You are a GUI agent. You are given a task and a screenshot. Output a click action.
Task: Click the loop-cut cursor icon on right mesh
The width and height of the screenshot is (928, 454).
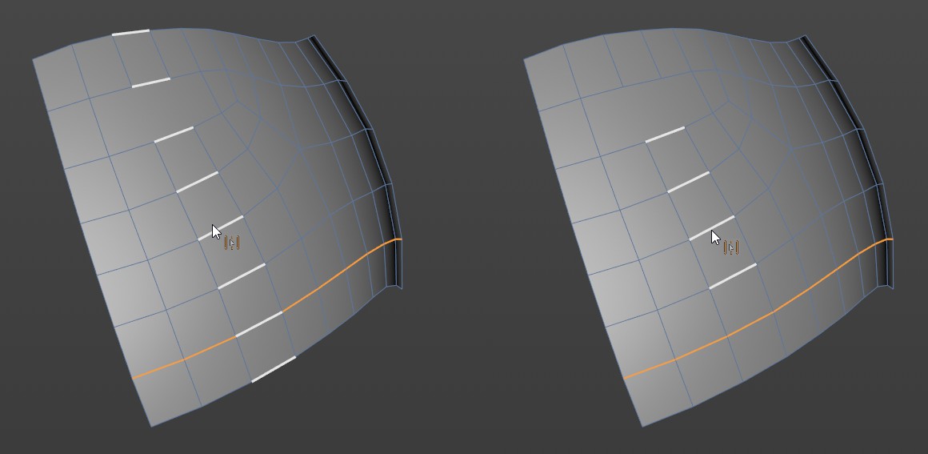pos(731,247)
